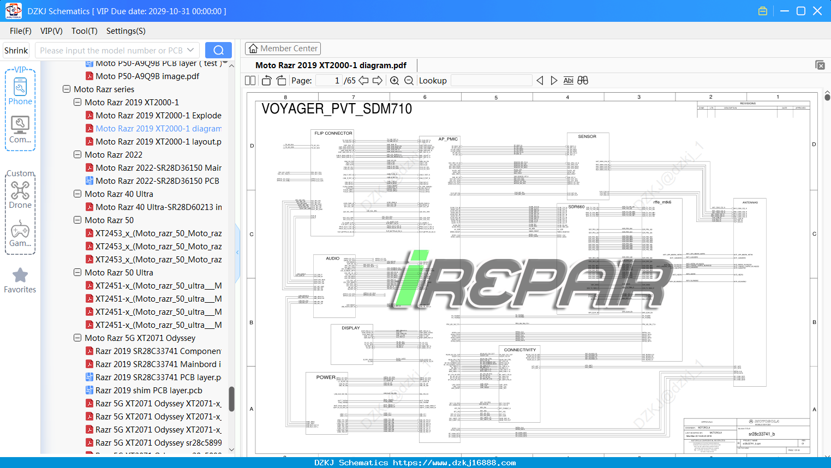Viewport: 831px width, 468px height.
Task: Click the document vertical scrollbar thumb
Action: (827, 98)
